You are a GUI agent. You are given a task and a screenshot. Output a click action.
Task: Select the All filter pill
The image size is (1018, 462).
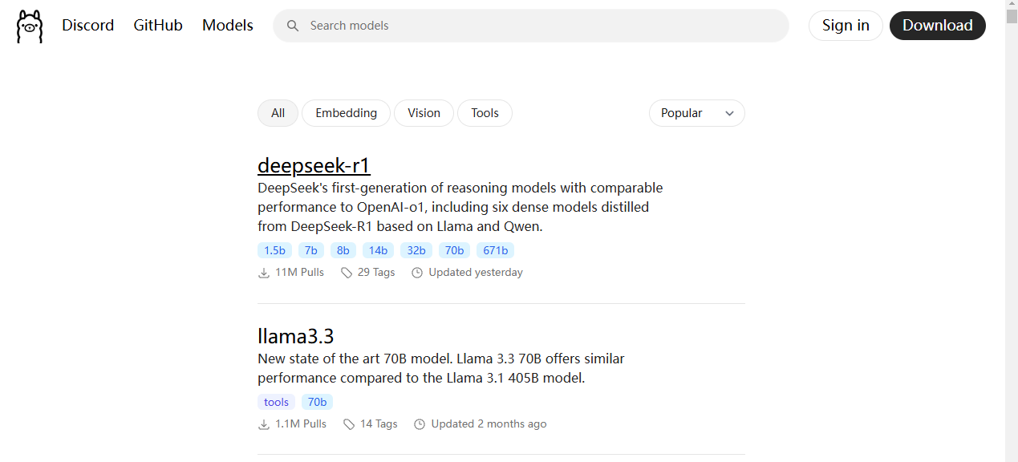point(278,113)
